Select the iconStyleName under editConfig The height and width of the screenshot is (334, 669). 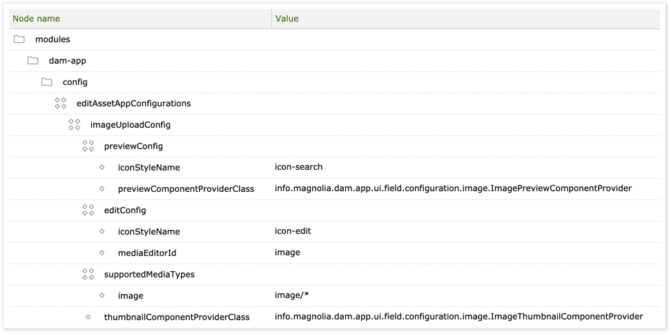[148, 232]
